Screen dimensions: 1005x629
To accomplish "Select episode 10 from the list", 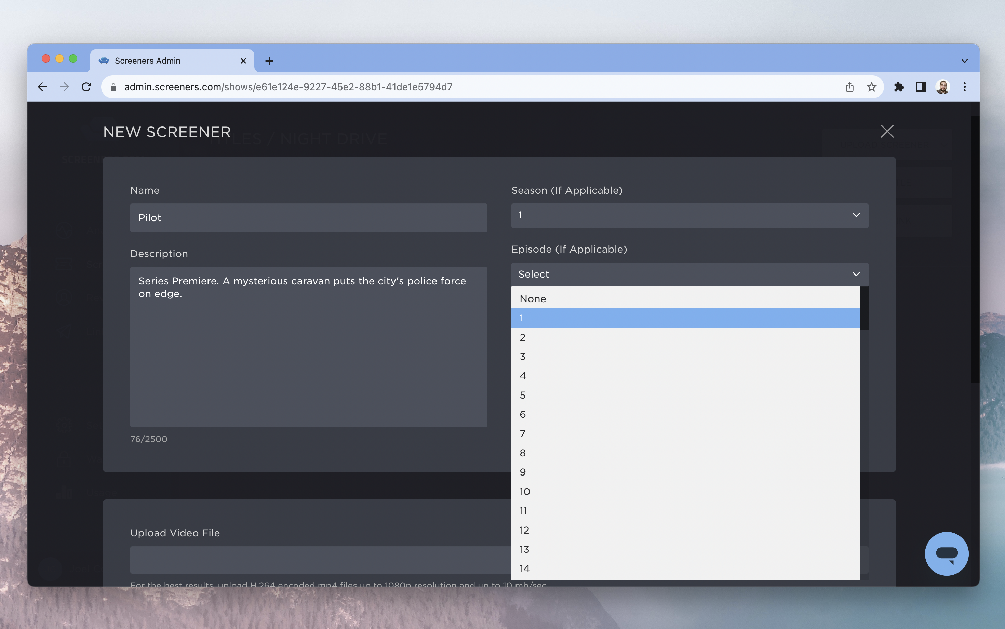I will point(685,491).
